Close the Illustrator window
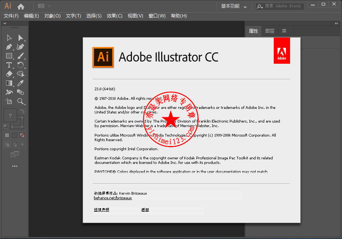Image resolution: width=342 pixels, height=239 pixels. pyautogui.click(x=334, y=4)
